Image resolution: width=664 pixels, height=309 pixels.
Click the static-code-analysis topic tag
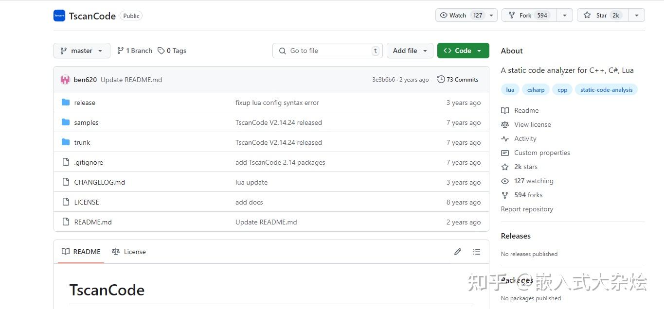(606, 90)
